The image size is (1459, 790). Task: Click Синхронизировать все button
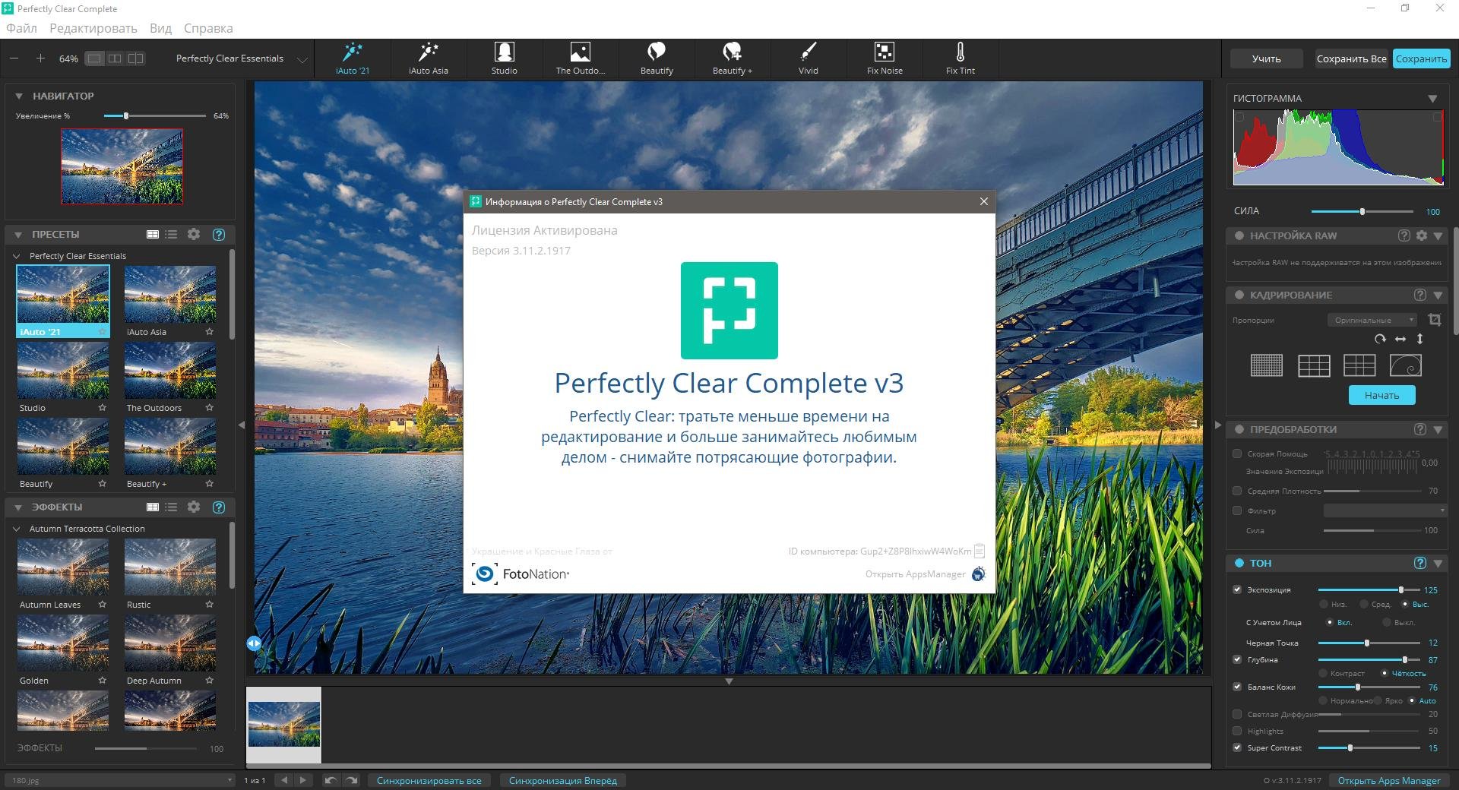pos(429,780)
